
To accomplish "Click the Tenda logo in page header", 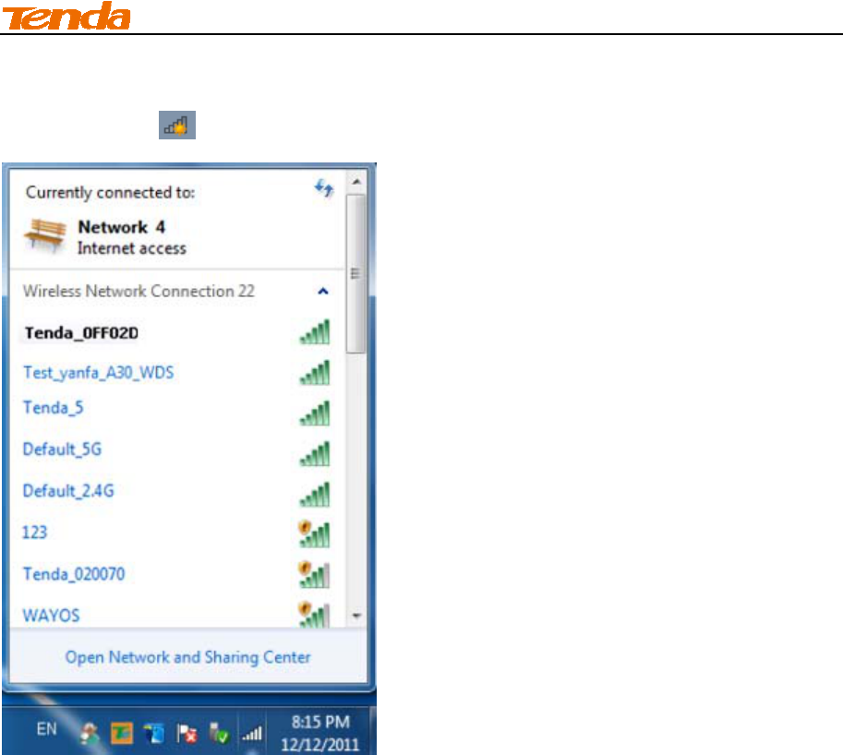I will point(66,16).
